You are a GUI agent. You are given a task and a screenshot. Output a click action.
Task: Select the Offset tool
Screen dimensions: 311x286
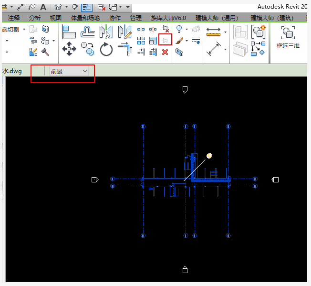pyautogui.click(x=87, y=32)
